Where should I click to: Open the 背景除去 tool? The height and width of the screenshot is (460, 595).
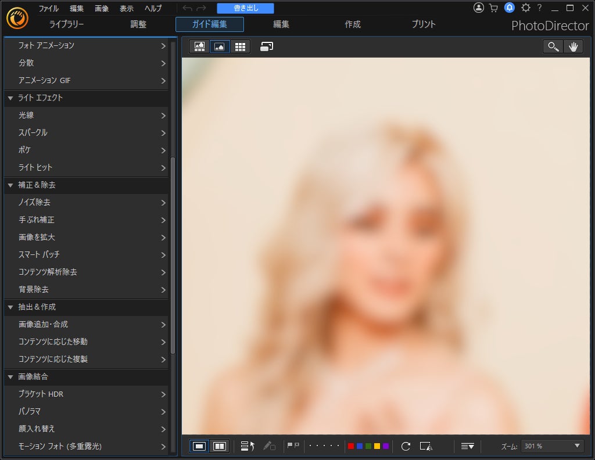coord(86,290)
